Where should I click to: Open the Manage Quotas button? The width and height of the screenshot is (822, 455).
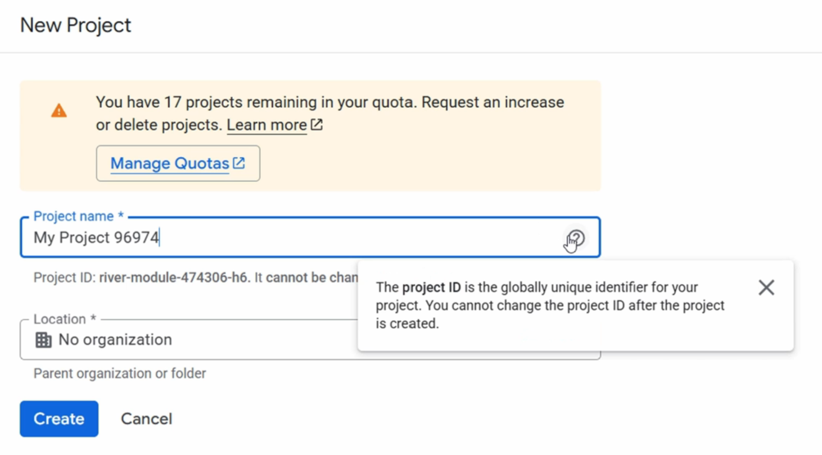[178, 163]
